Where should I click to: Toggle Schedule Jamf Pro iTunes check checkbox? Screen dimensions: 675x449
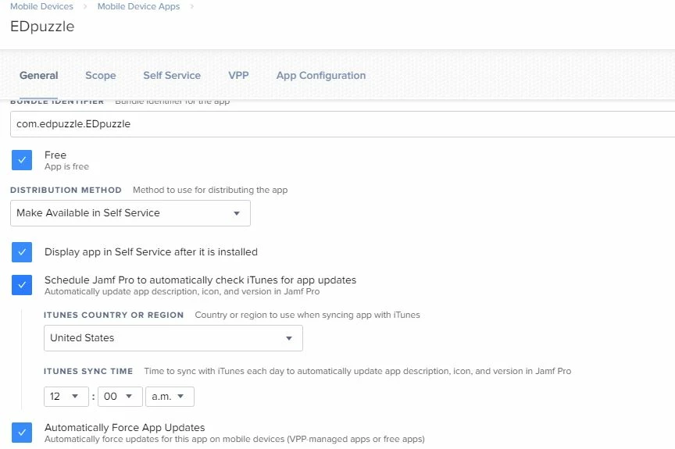tap(22, 285)
